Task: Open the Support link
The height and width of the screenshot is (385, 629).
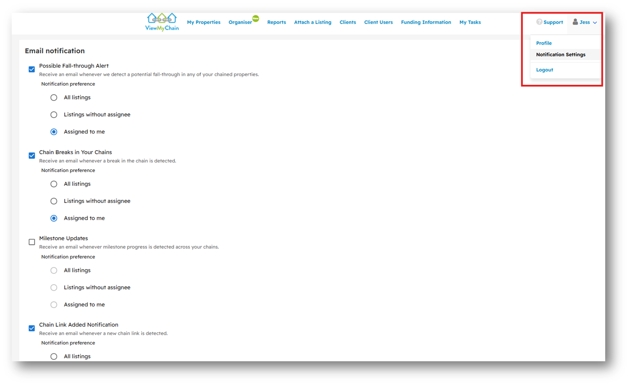Action: coord(553,22)
